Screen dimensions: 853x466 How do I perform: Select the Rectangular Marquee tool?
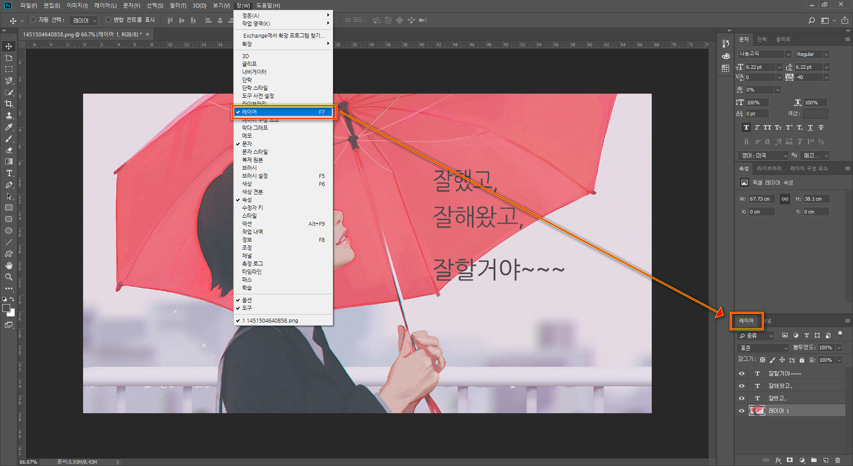tap(8, 69)
